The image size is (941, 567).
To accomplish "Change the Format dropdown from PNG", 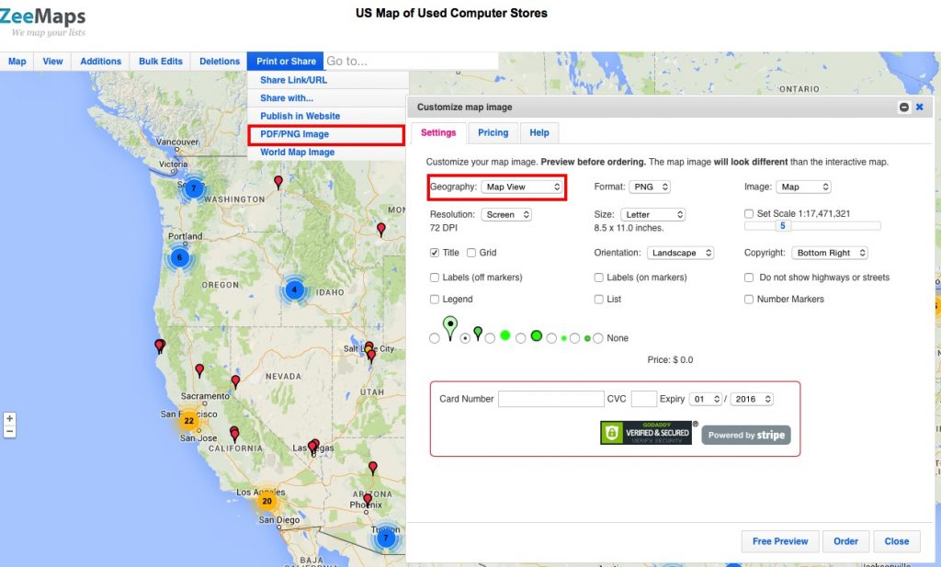I will [651, 187].
